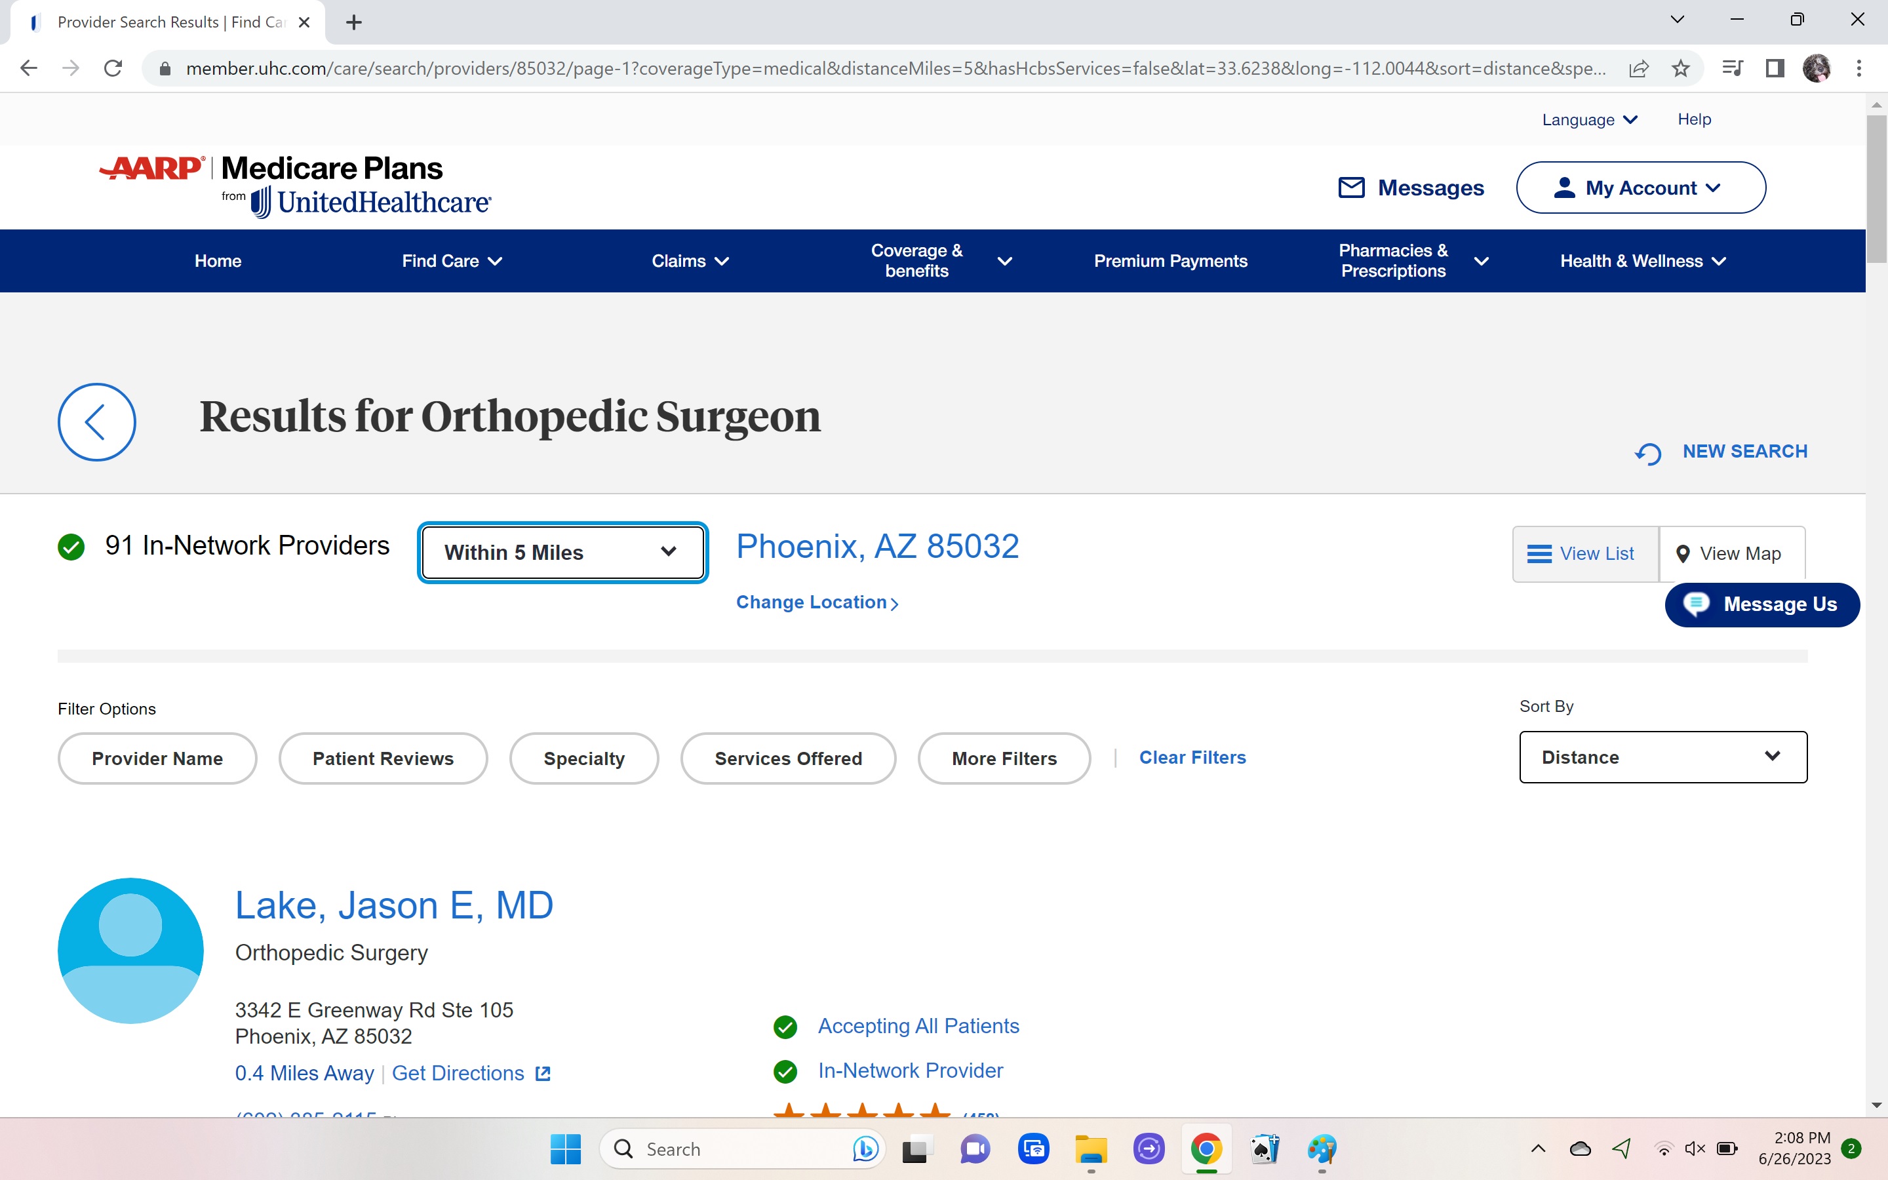The width and height of the screenshot is (1888, 1180).
Task: Bookmark page with star icon
Action: pos(1680,69)
